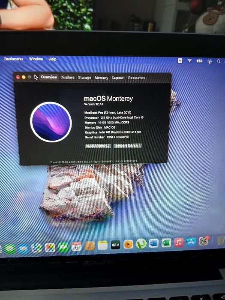Image resolution: width=225 pixels, height=300 pixels.
Task: Launch Apple TV app from Dock
Action: coord(116,245)
